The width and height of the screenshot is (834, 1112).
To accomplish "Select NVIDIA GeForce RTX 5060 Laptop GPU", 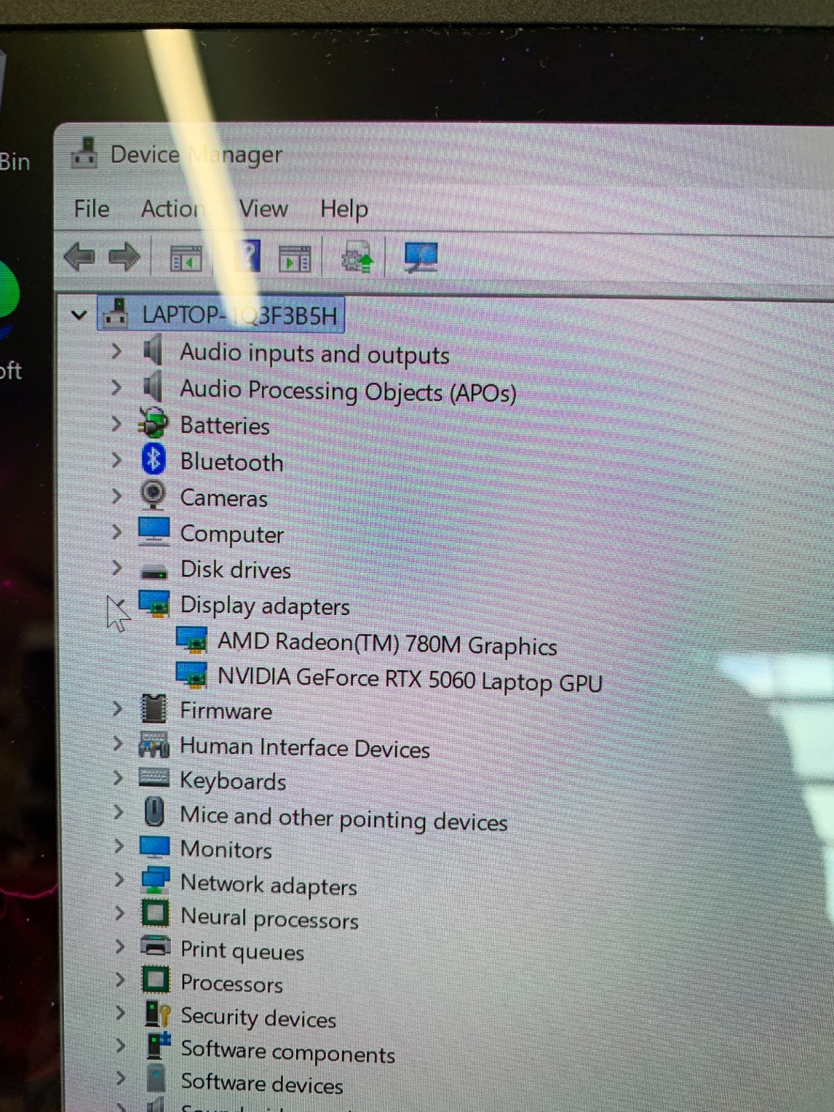I will click(x=410, y=679).
